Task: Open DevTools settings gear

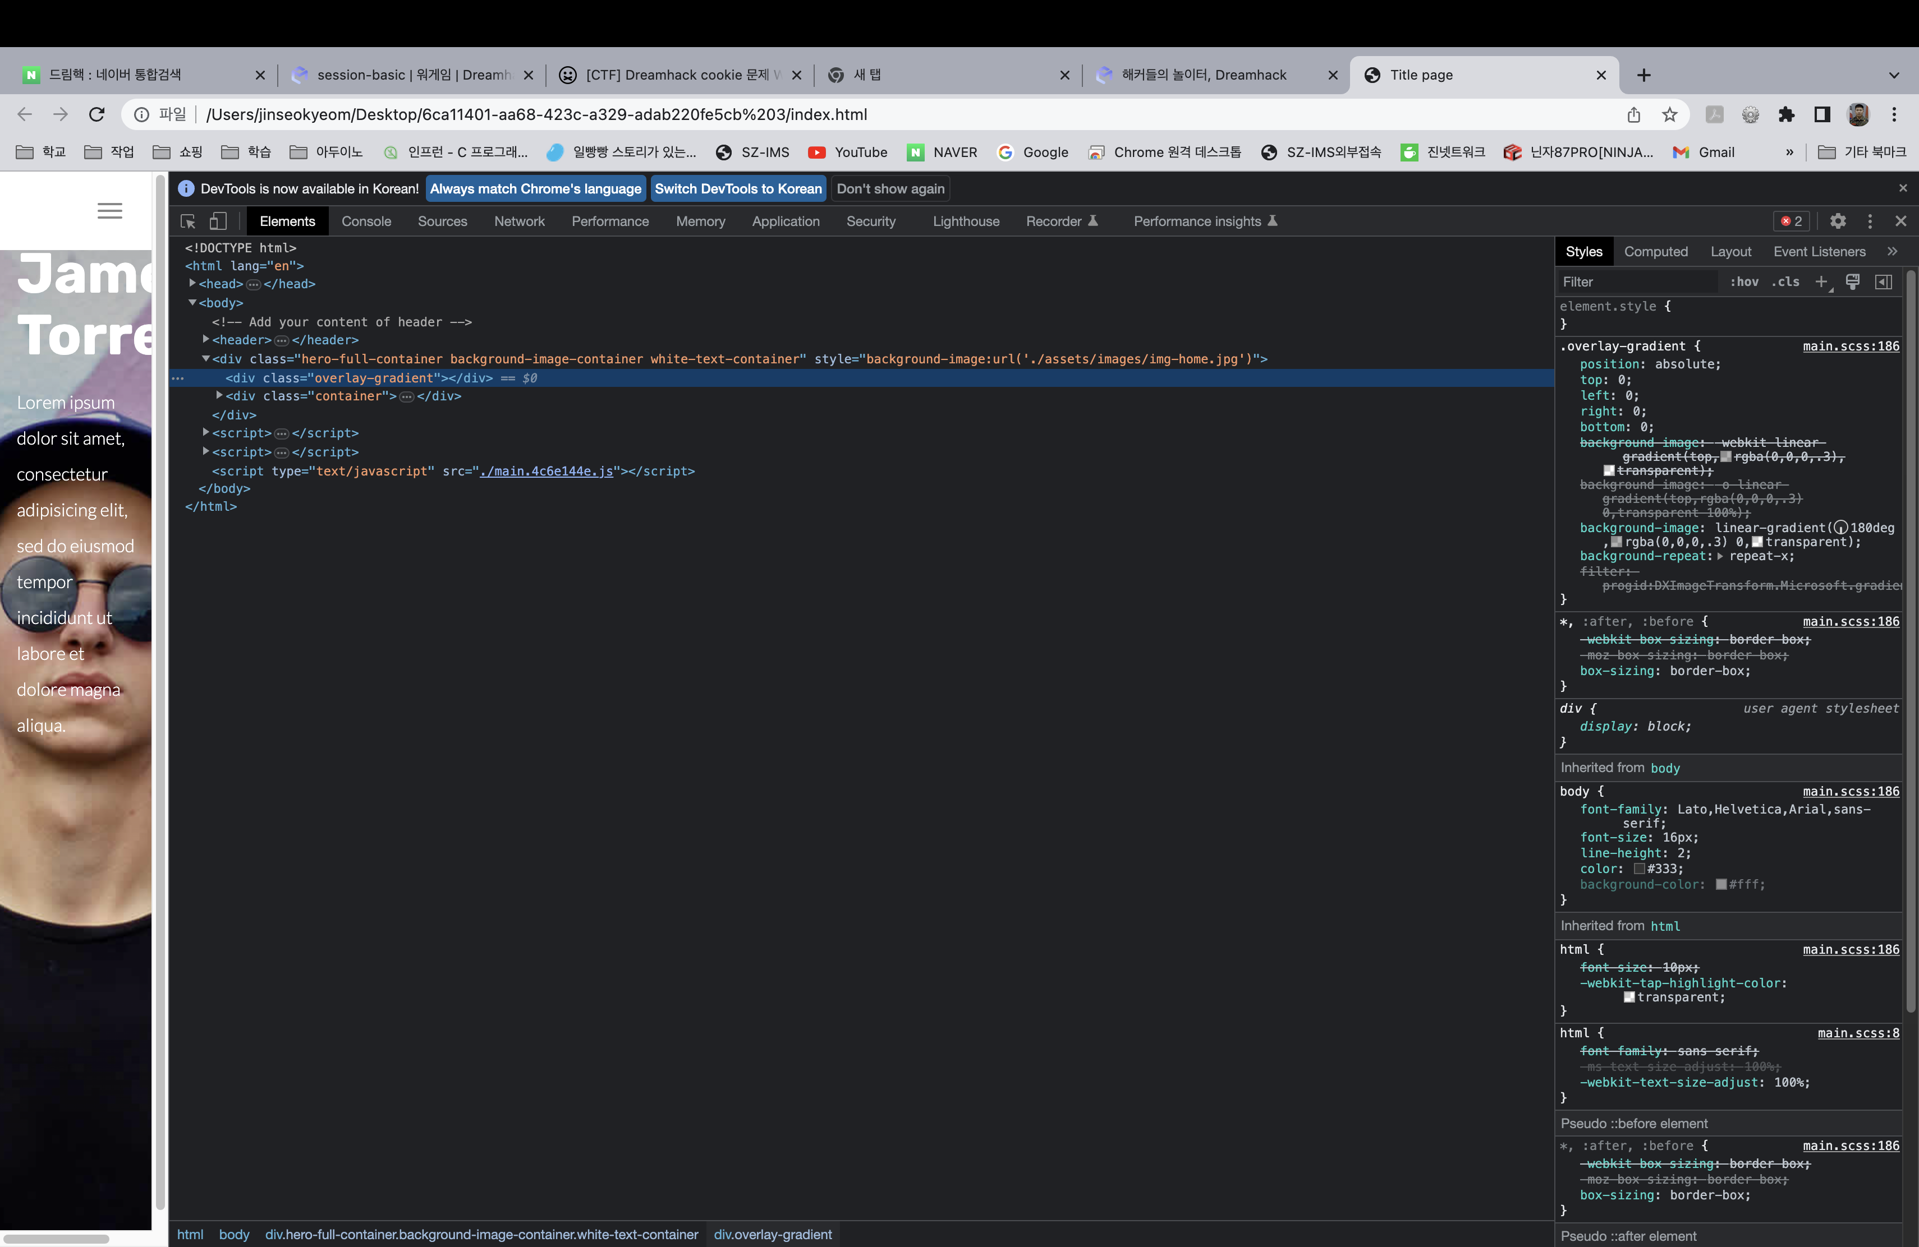Action: point(1838,221)
